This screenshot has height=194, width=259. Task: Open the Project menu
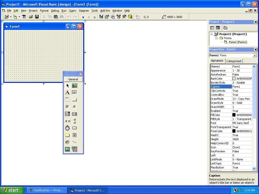pos(33,11)
